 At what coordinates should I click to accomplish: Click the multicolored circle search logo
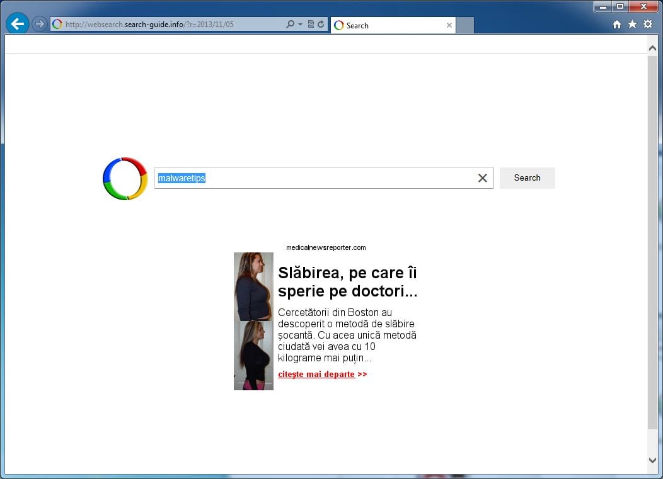(x=125, y=179)
